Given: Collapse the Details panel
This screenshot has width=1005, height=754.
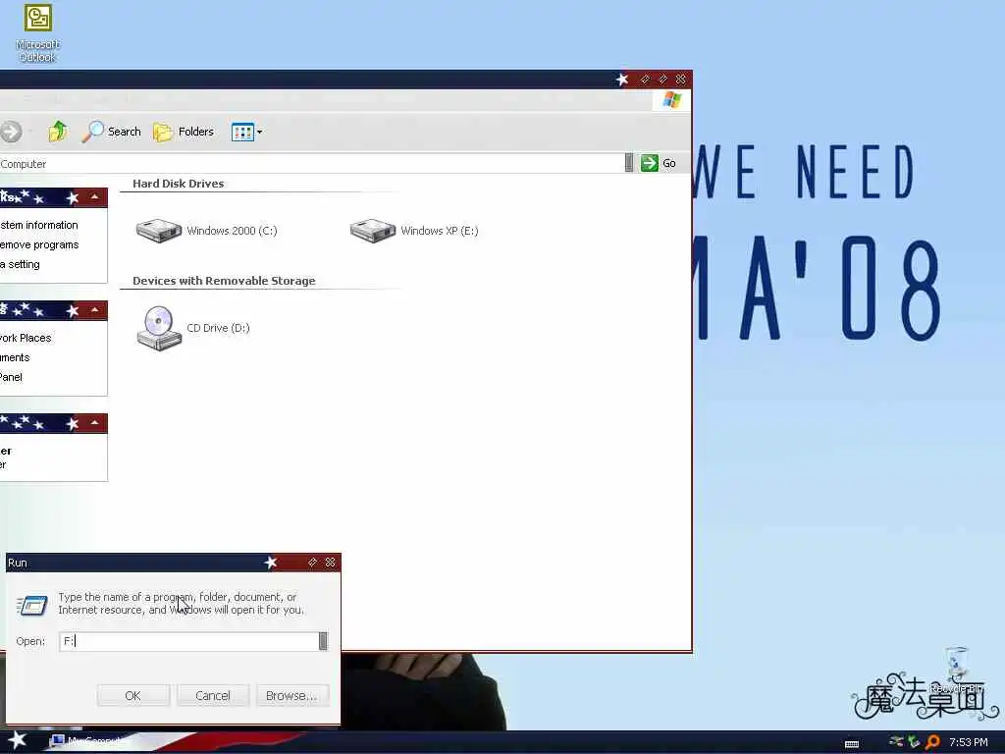Looking at the screenshot, I should click(95, 423).
